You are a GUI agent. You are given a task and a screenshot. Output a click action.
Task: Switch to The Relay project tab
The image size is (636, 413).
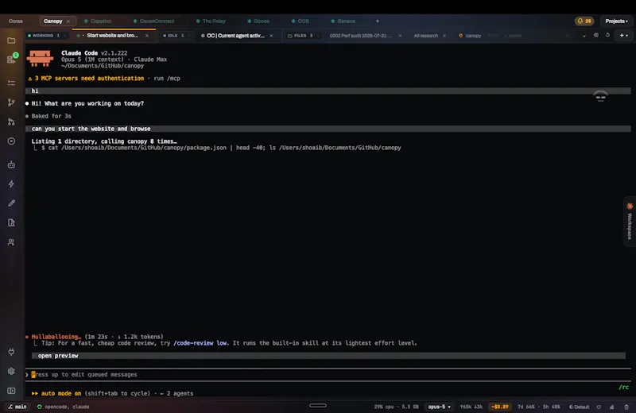click(211, 21)
